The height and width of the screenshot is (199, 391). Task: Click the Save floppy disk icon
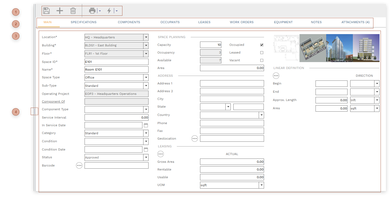click(46, 11)
